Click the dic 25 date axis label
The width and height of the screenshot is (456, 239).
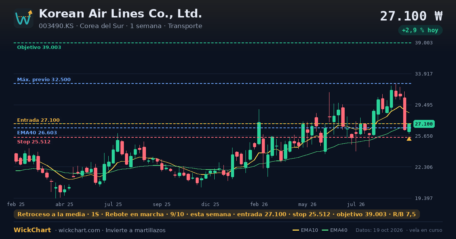pyautogui.click(x=210, y=204)
